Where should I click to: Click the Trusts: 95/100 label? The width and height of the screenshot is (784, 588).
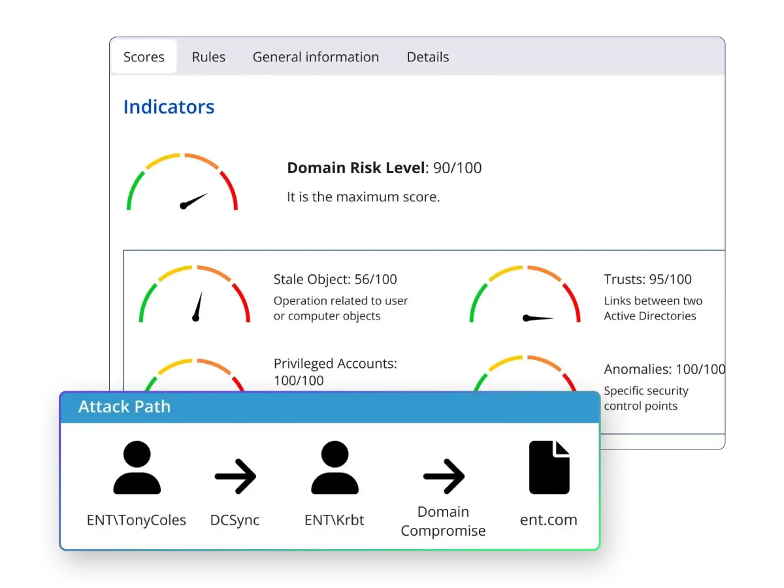coord(647,280)
